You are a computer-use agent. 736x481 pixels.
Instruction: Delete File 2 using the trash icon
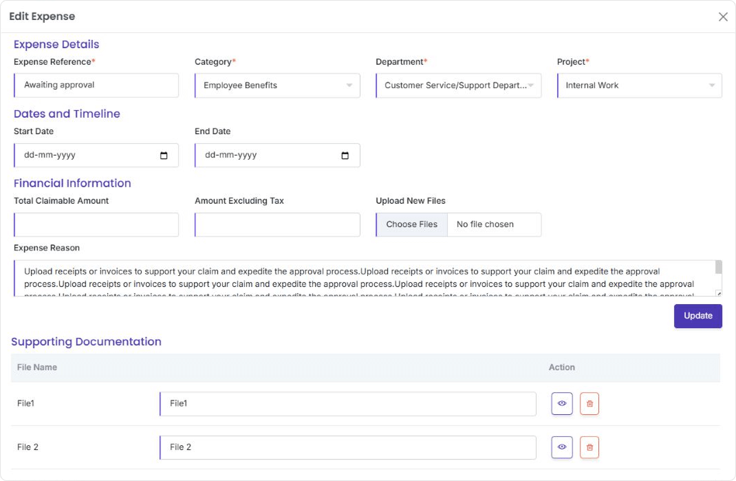tap(589, 447)
